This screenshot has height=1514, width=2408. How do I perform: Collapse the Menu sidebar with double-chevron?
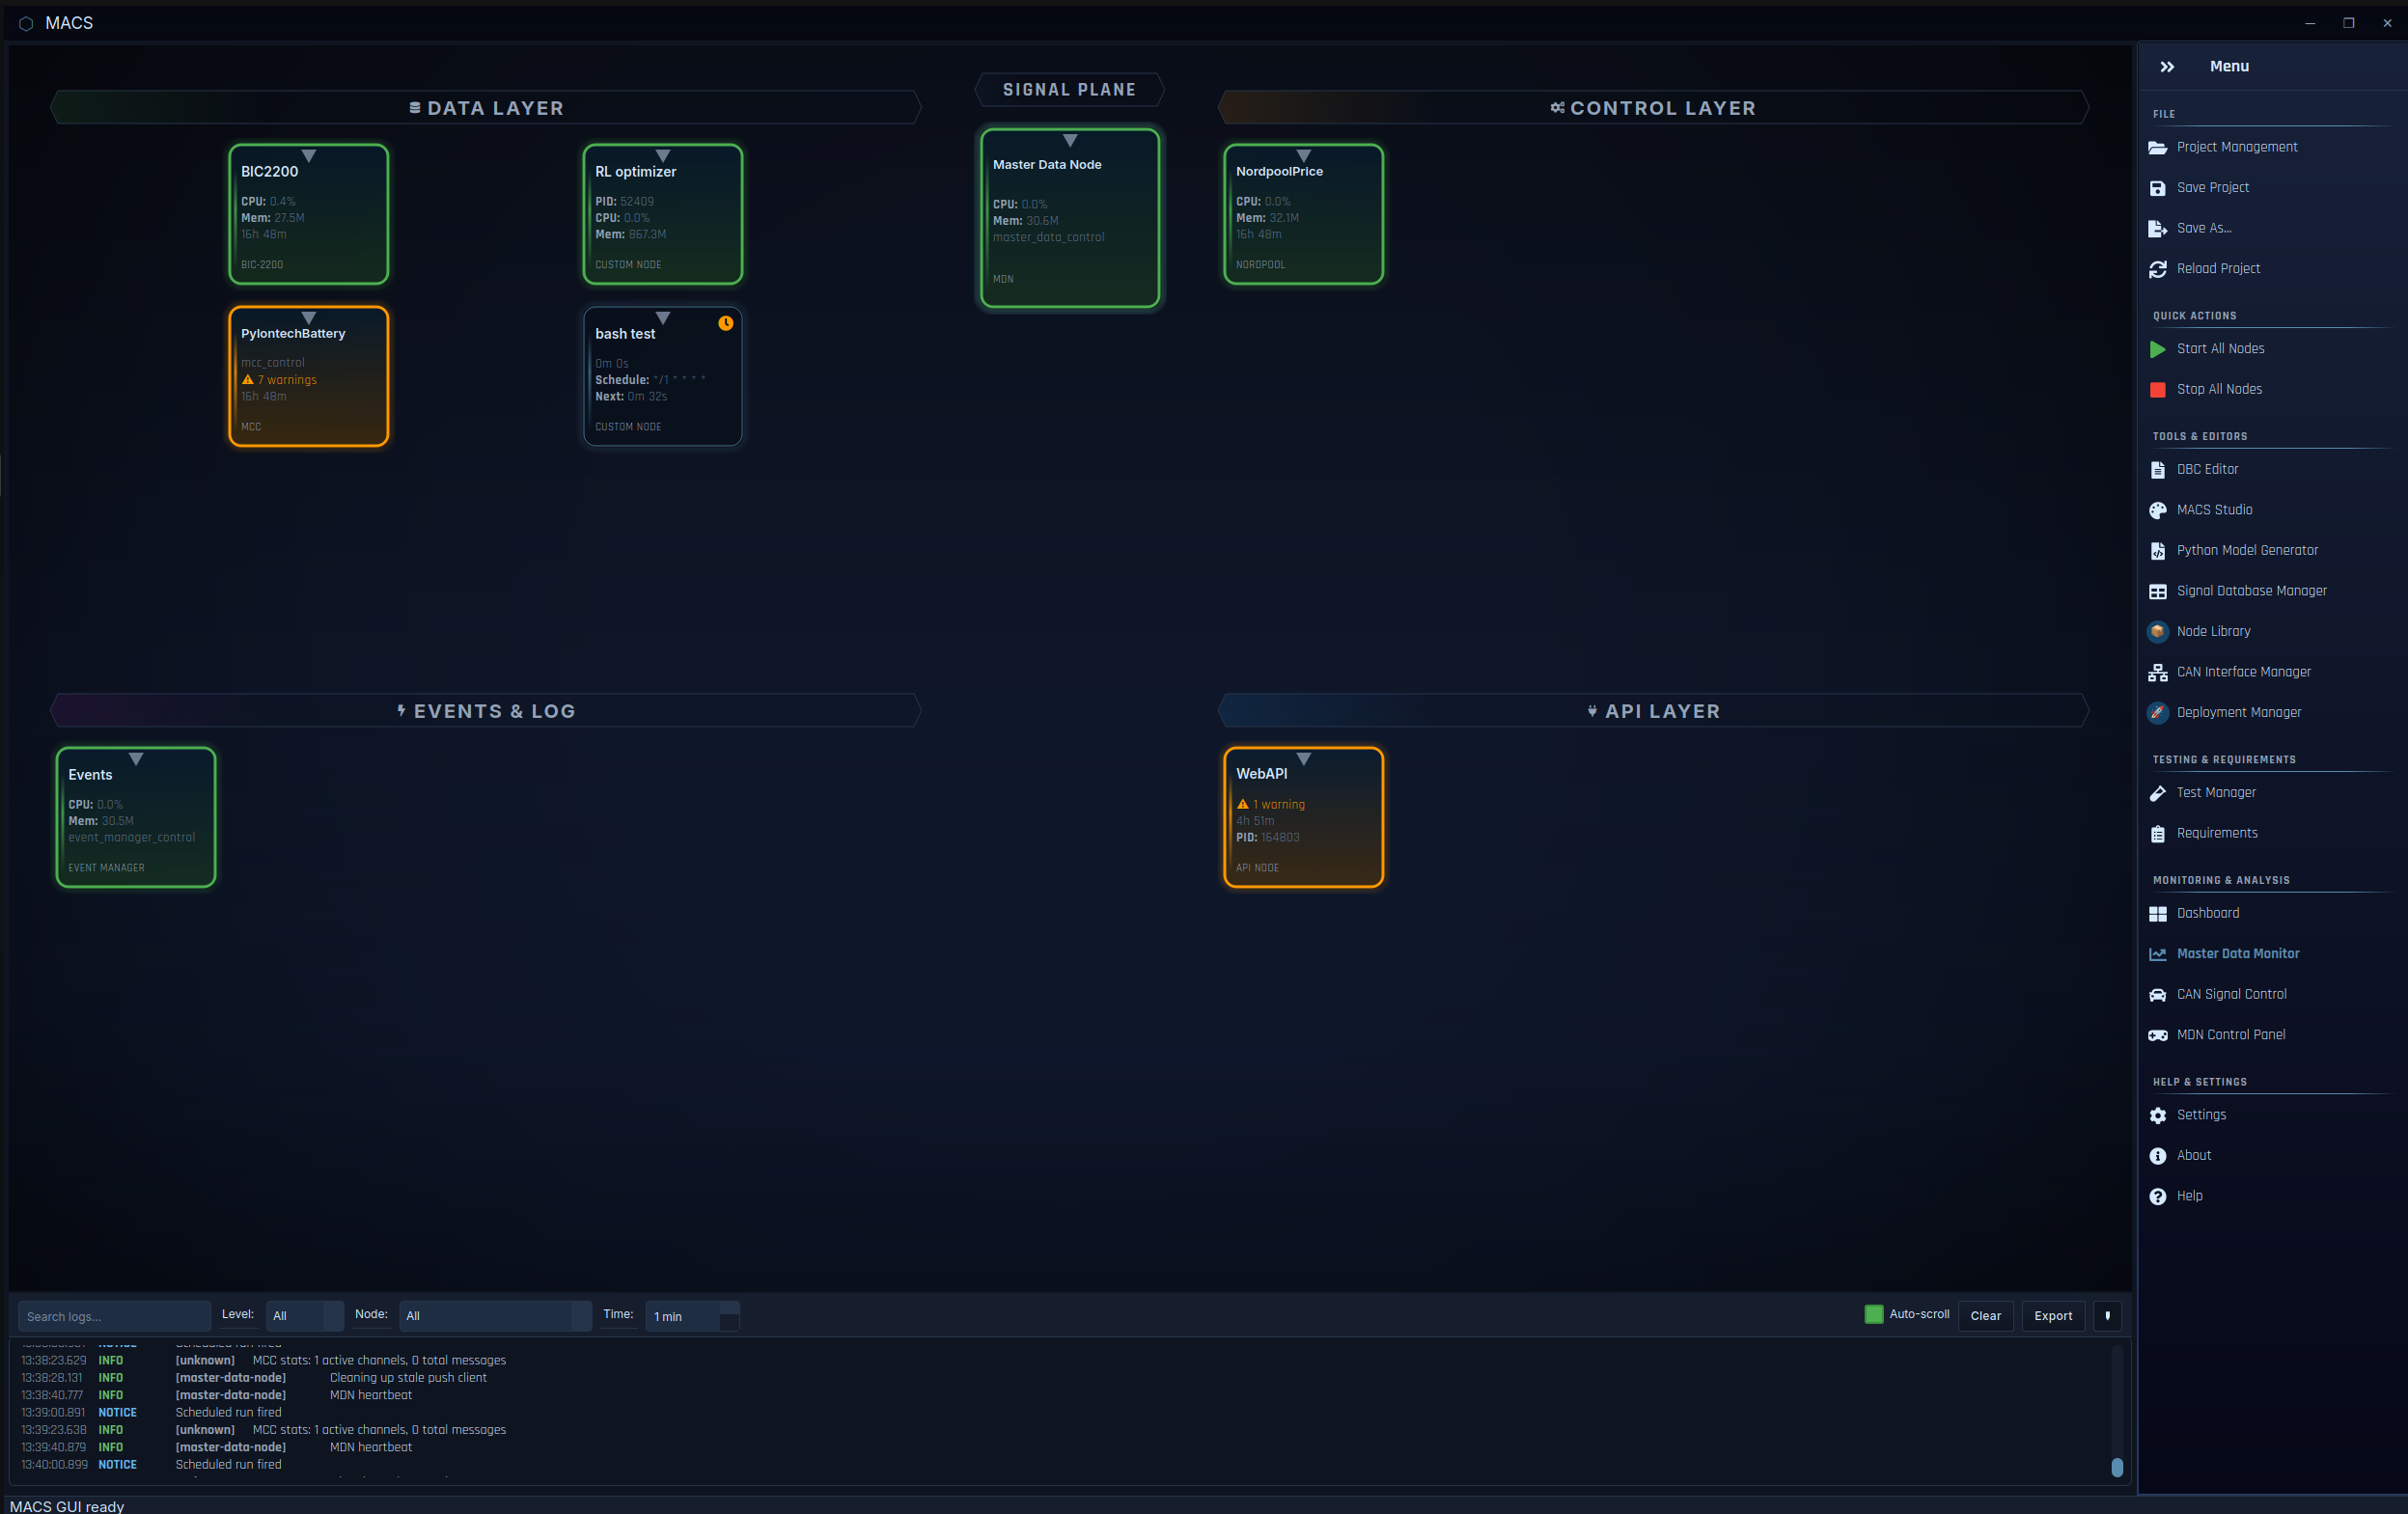coord(2167,67)
